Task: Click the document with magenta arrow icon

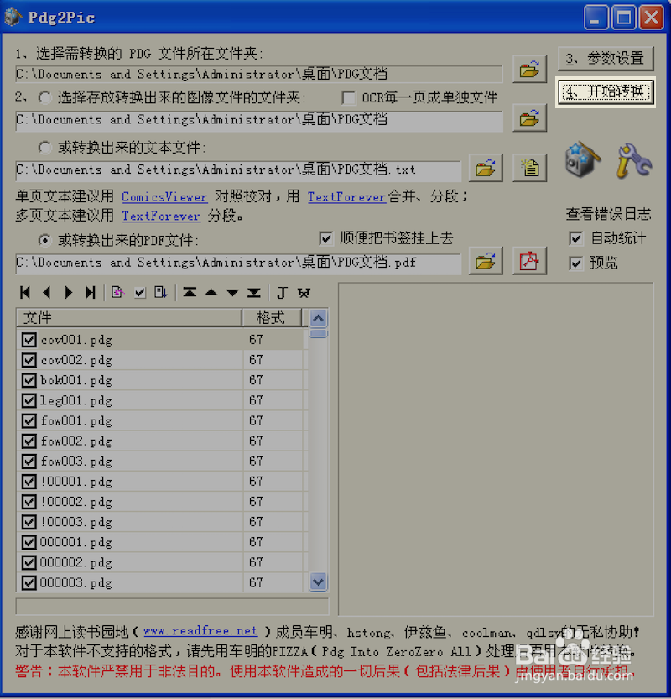Action: point(117,292)
